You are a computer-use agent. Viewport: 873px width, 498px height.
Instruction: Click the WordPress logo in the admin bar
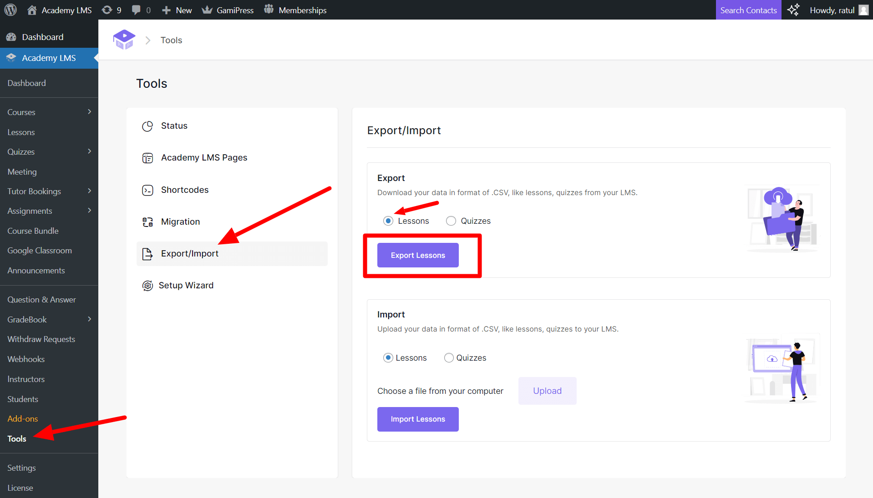[x=10, y=10]
